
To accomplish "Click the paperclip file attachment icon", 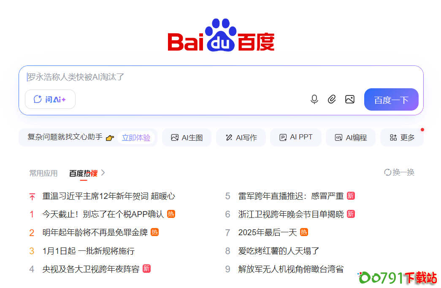I will (332, 99).
